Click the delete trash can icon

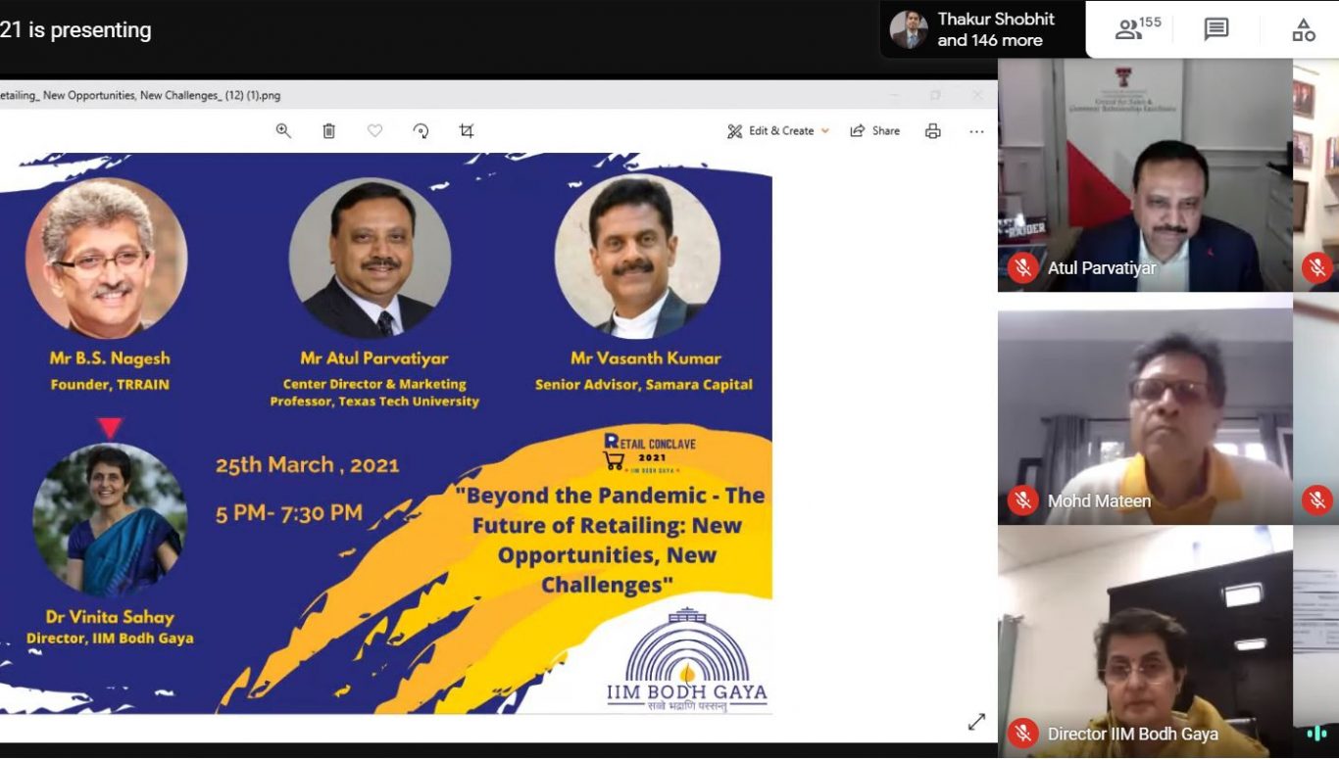click(329, 131)
